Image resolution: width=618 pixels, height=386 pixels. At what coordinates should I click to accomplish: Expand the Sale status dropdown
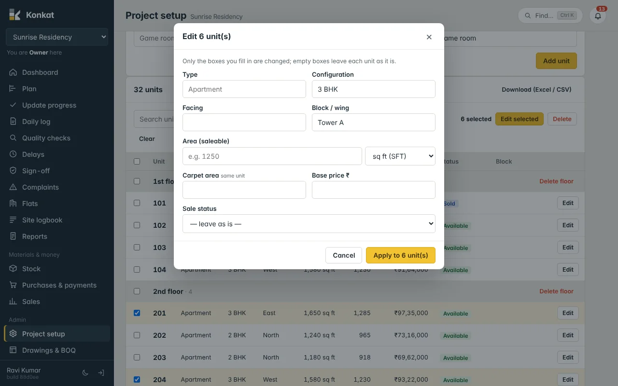pos(309,224)
